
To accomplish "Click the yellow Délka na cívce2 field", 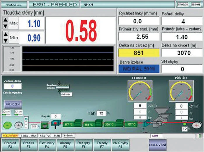I will coord(139,53).
